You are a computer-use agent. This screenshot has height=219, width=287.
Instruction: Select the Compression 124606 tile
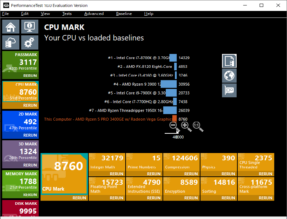pos(181,162)
